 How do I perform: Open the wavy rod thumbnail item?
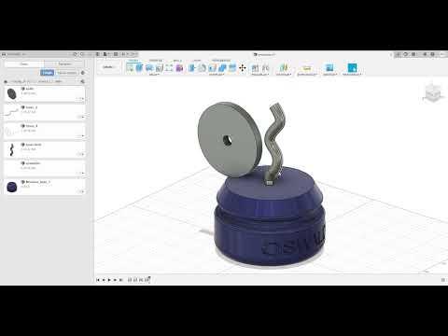click(12, 149)
